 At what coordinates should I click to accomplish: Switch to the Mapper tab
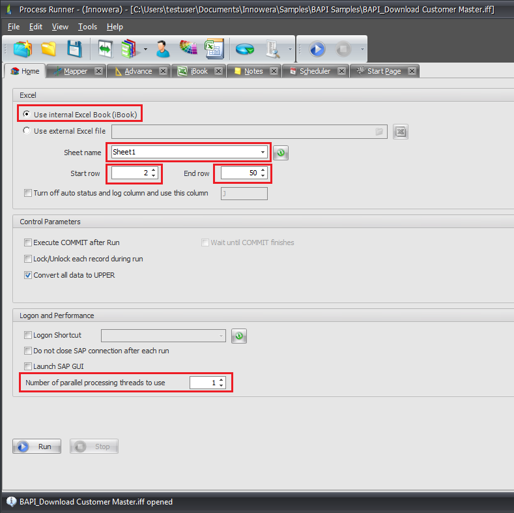[x=75, y=71]
